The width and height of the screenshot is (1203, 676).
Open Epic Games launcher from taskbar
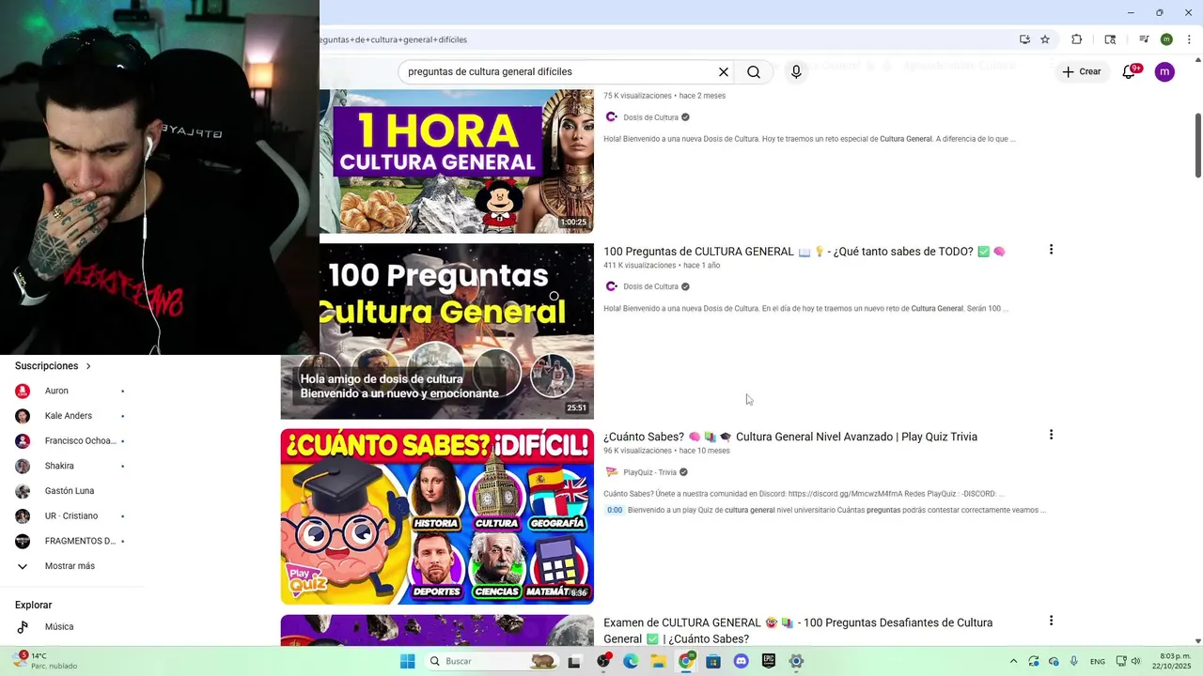pos(769,661)
